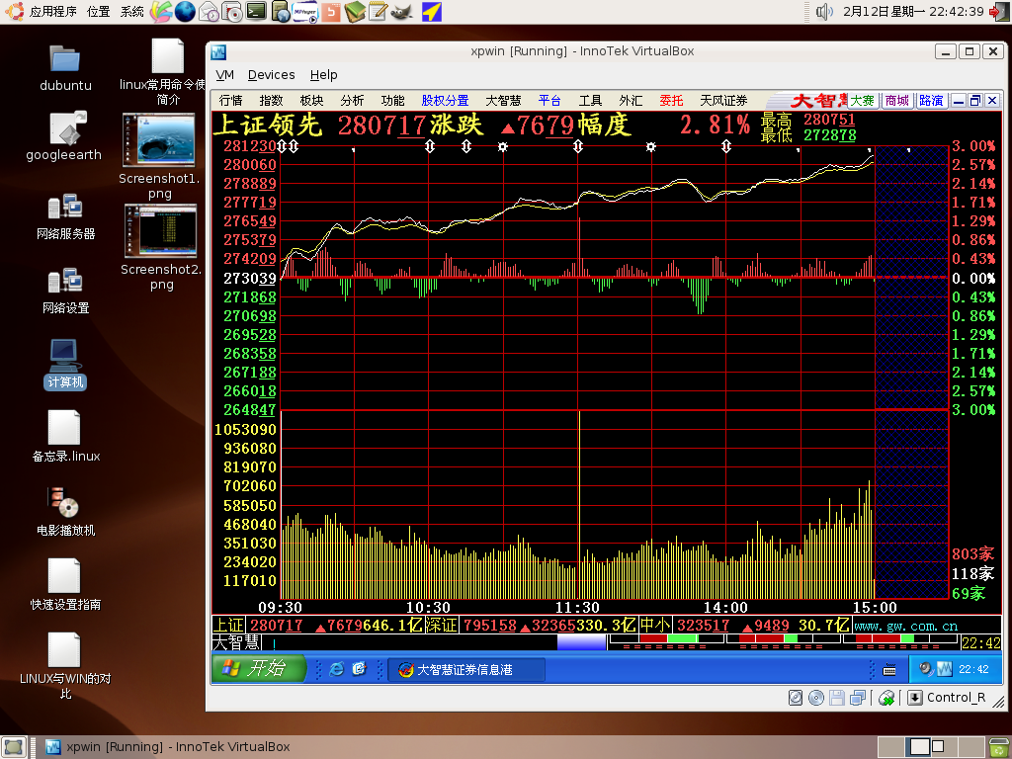This screenshot has width=1012, height=759.
Task: Open 电影播放机 movie player desktop icon
Action: click(x=66, y=512)
